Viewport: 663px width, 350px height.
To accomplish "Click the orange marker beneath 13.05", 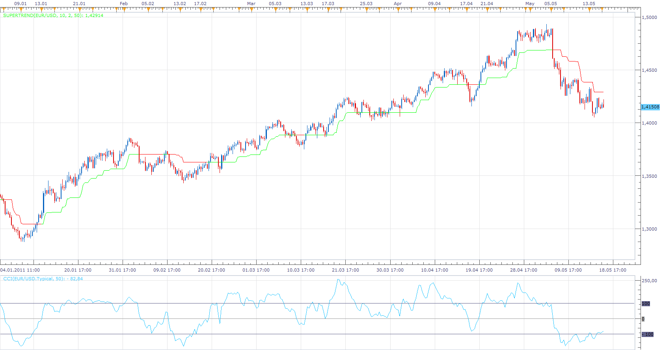I will [589, 9].
